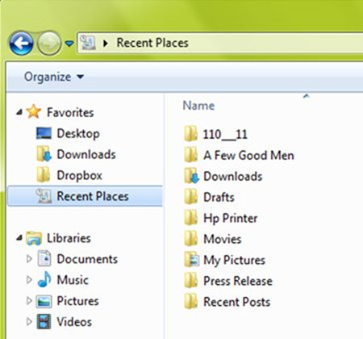Click the Recent Places address bar icon
Screen dimensions: 363x339
tap(88, 43)
